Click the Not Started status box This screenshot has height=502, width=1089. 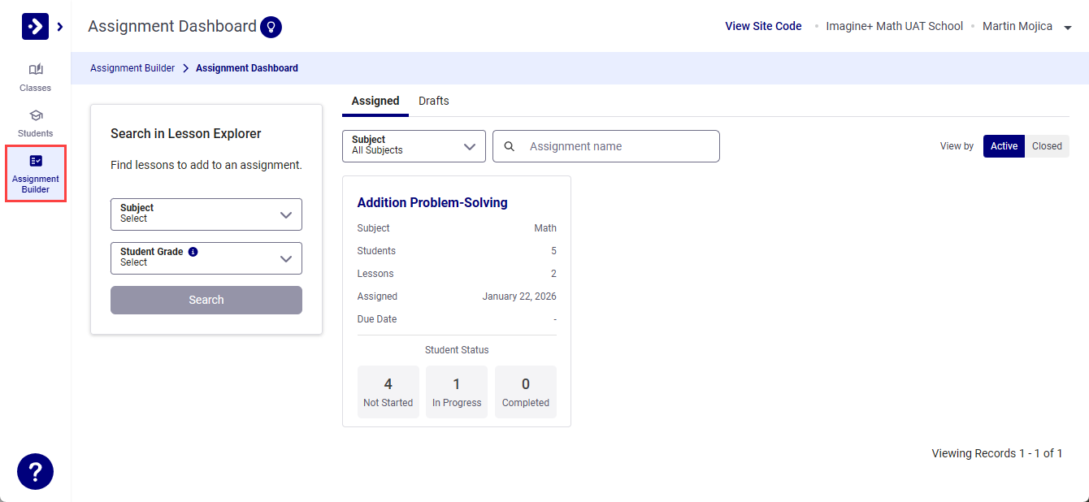coord(388,392)
